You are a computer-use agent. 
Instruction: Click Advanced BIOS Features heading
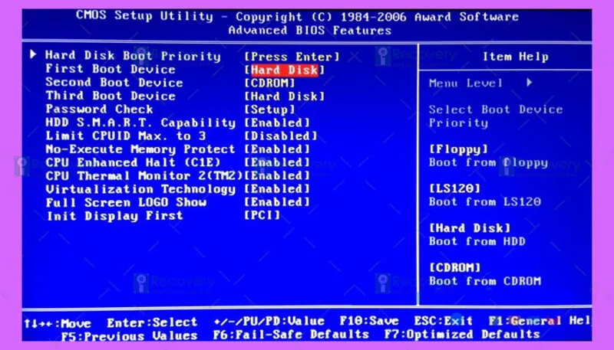click(x=310, y=30)
